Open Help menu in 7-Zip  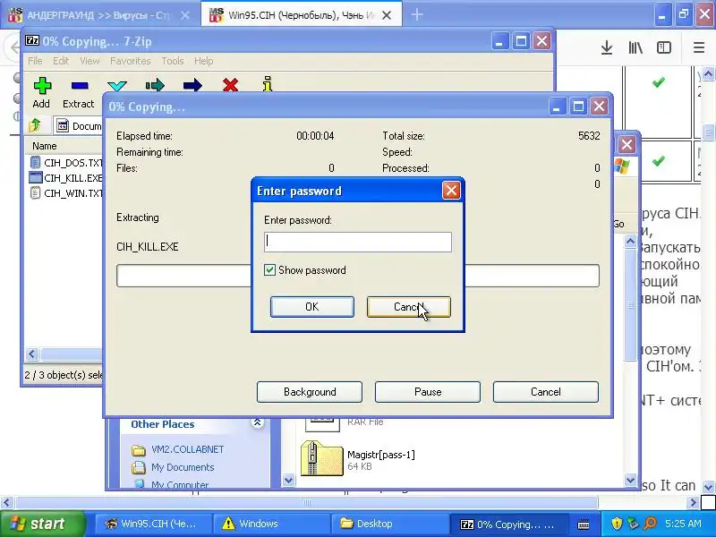point(204,61)
